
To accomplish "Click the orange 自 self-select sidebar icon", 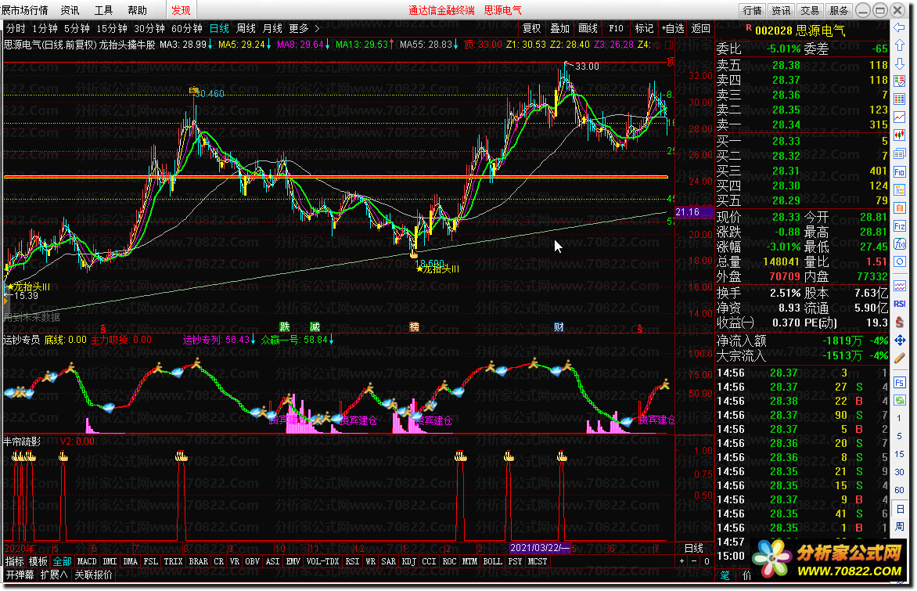I will tap(900, 208).
